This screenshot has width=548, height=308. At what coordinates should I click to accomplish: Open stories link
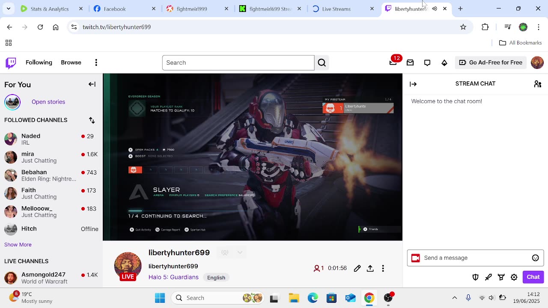coord(48,102)
